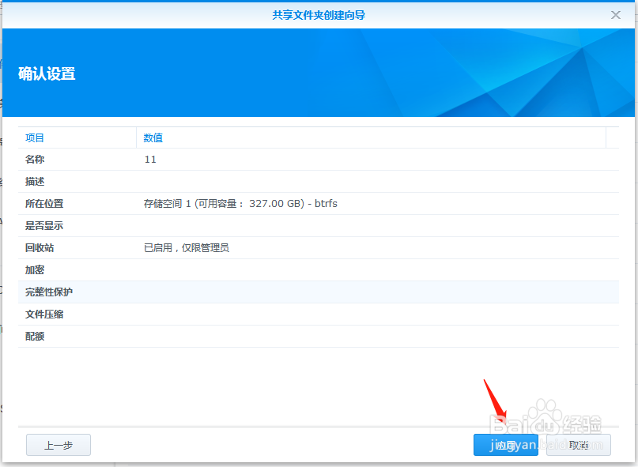This screenshot has width=638, height=467.
Task: Select the 配额 row
Action: coord(319,337)
